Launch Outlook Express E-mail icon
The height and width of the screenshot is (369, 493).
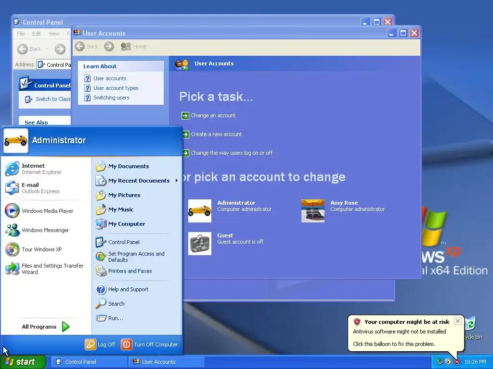[12, 188]
